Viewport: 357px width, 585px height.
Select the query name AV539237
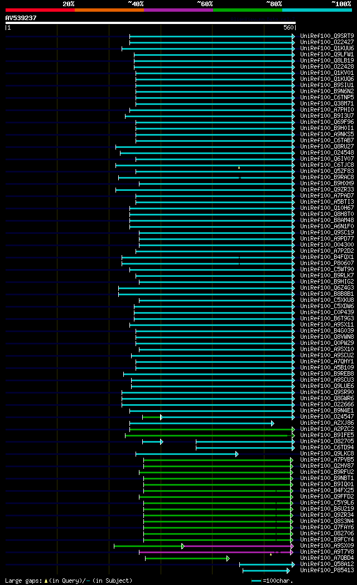[x=21, y=18]
